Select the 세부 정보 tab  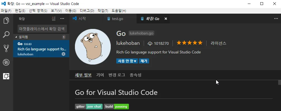click(x=83, y=75)
